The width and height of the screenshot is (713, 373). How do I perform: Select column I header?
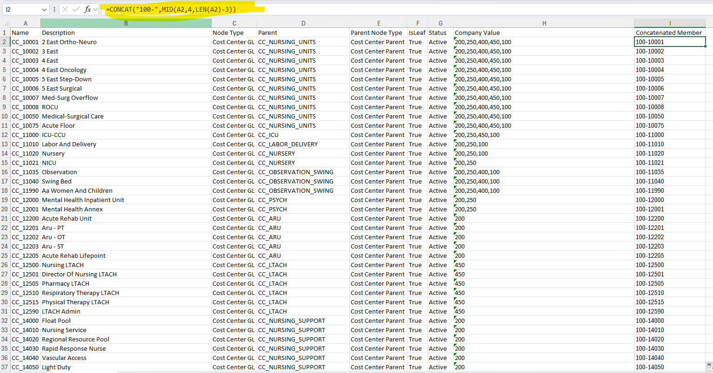click(x=670, y=23)
